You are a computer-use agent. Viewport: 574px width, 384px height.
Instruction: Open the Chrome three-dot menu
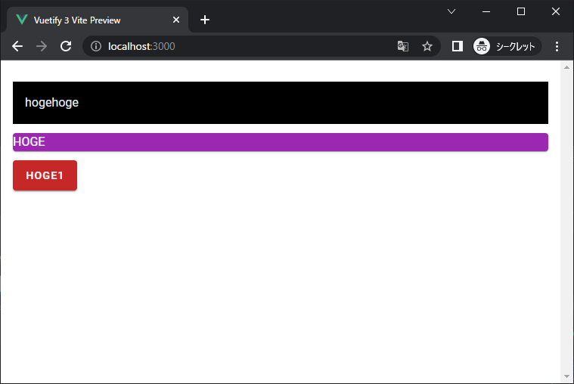coord(557,46)
